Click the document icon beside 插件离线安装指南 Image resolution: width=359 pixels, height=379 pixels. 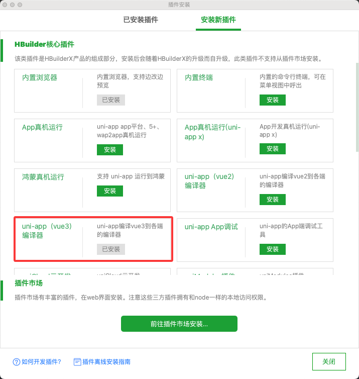77,362
